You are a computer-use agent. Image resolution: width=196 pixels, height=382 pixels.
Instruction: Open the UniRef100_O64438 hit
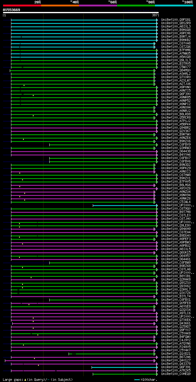(x=176, y=151)
